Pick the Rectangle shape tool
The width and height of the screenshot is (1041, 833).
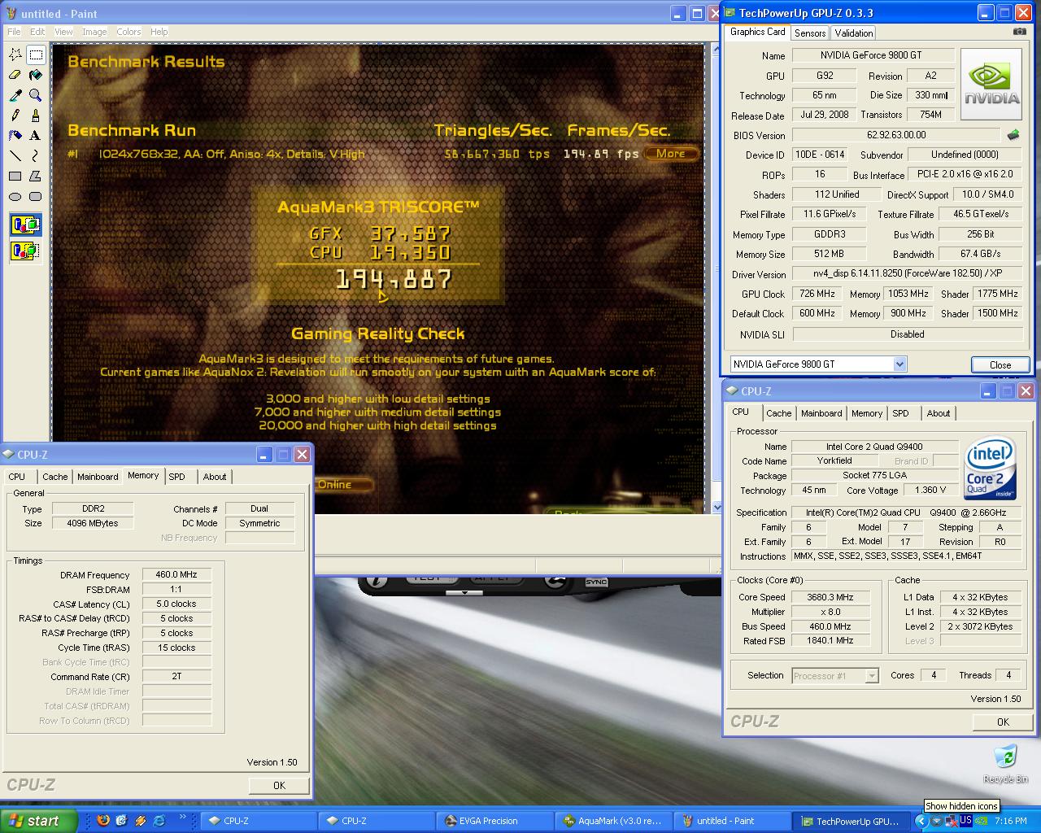15,176
